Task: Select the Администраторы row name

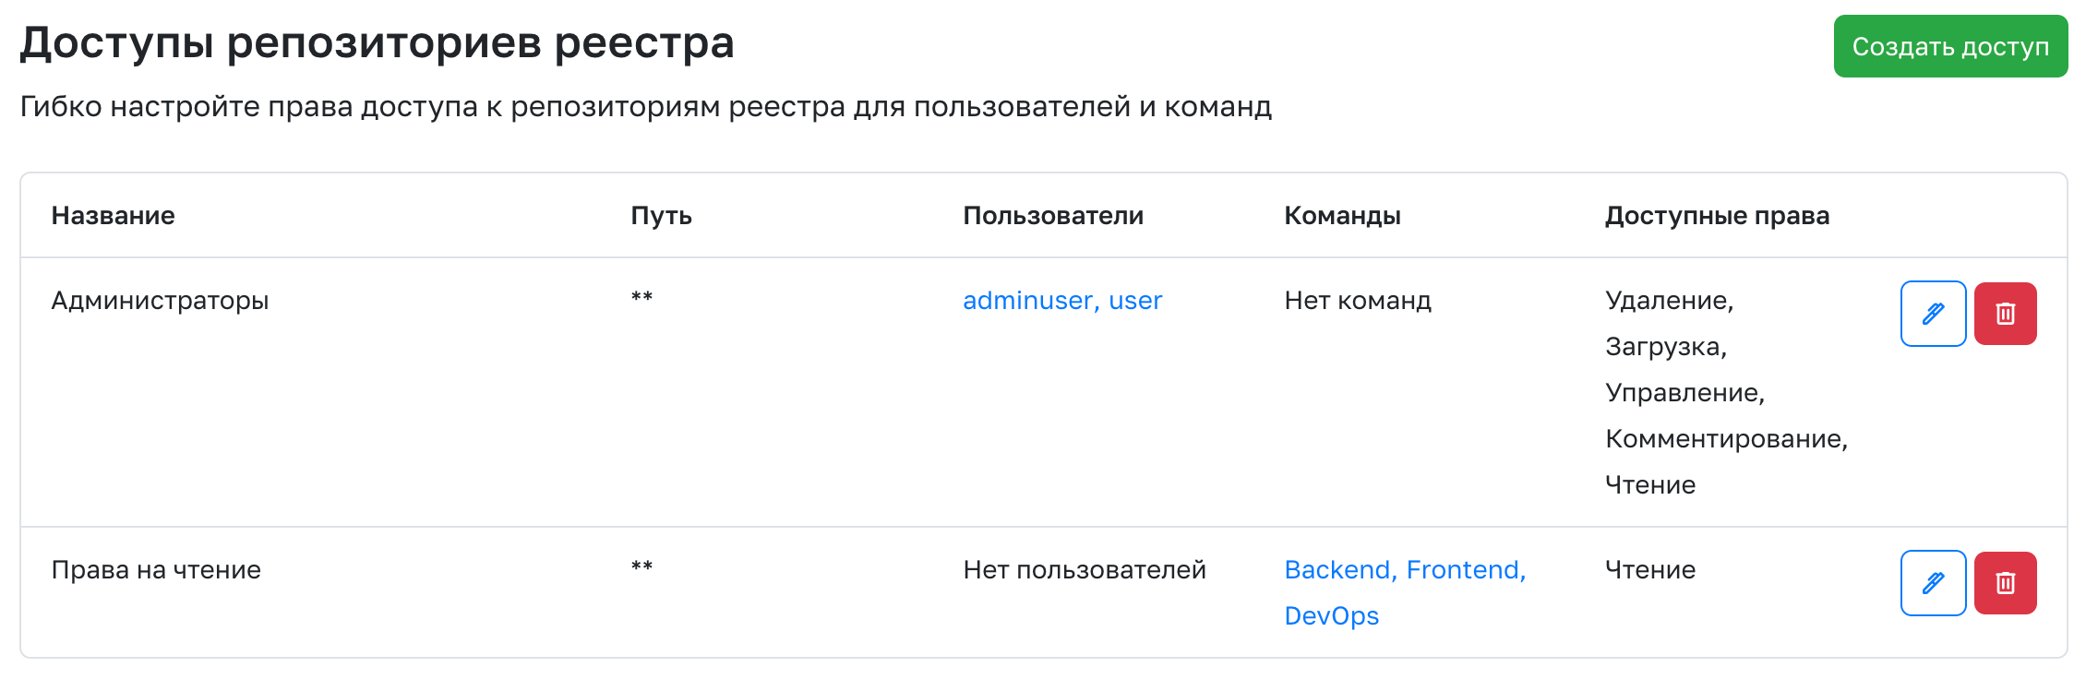Action: click(160, 301)
